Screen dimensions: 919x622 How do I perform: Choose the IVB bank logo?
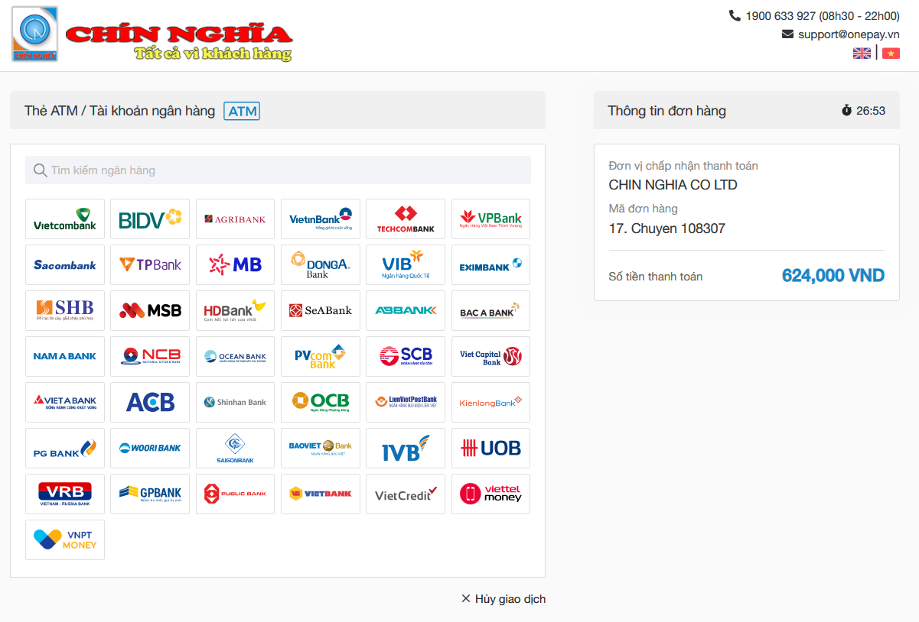(406, 449)
